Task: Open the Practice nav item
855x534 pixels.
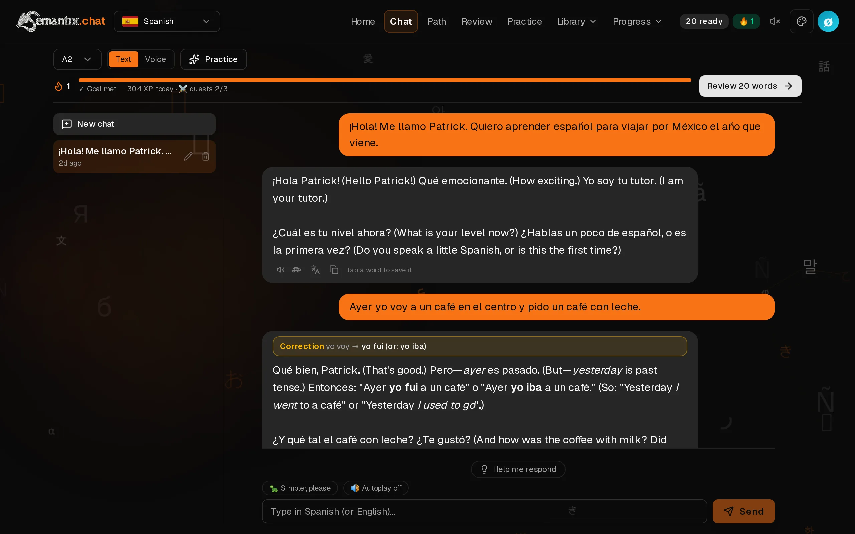Action: [524, 21]
